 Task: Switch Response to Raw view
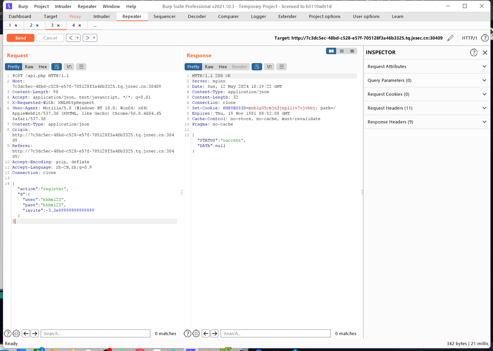(209, 67)
